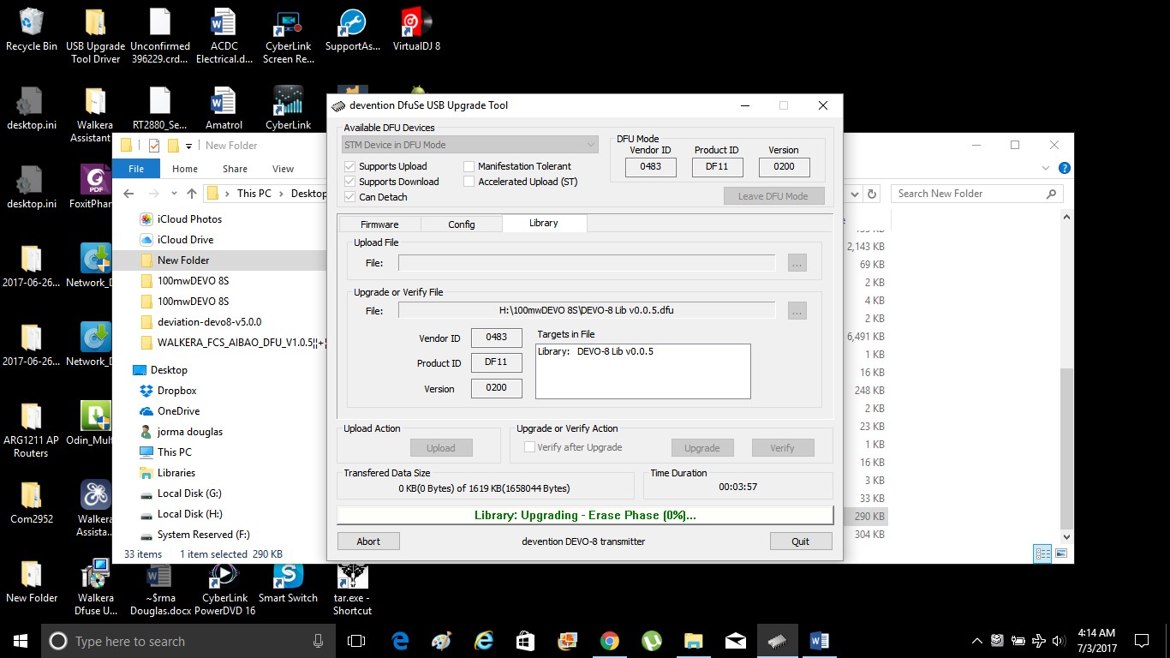Open the uTorrent taskbar icon
Viewport: 1170px width, 658px height.
click(651, 641)
